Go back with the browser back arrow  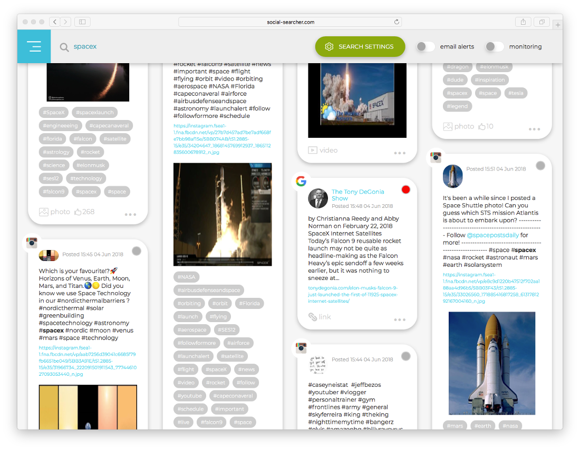[x=55, y=22]
